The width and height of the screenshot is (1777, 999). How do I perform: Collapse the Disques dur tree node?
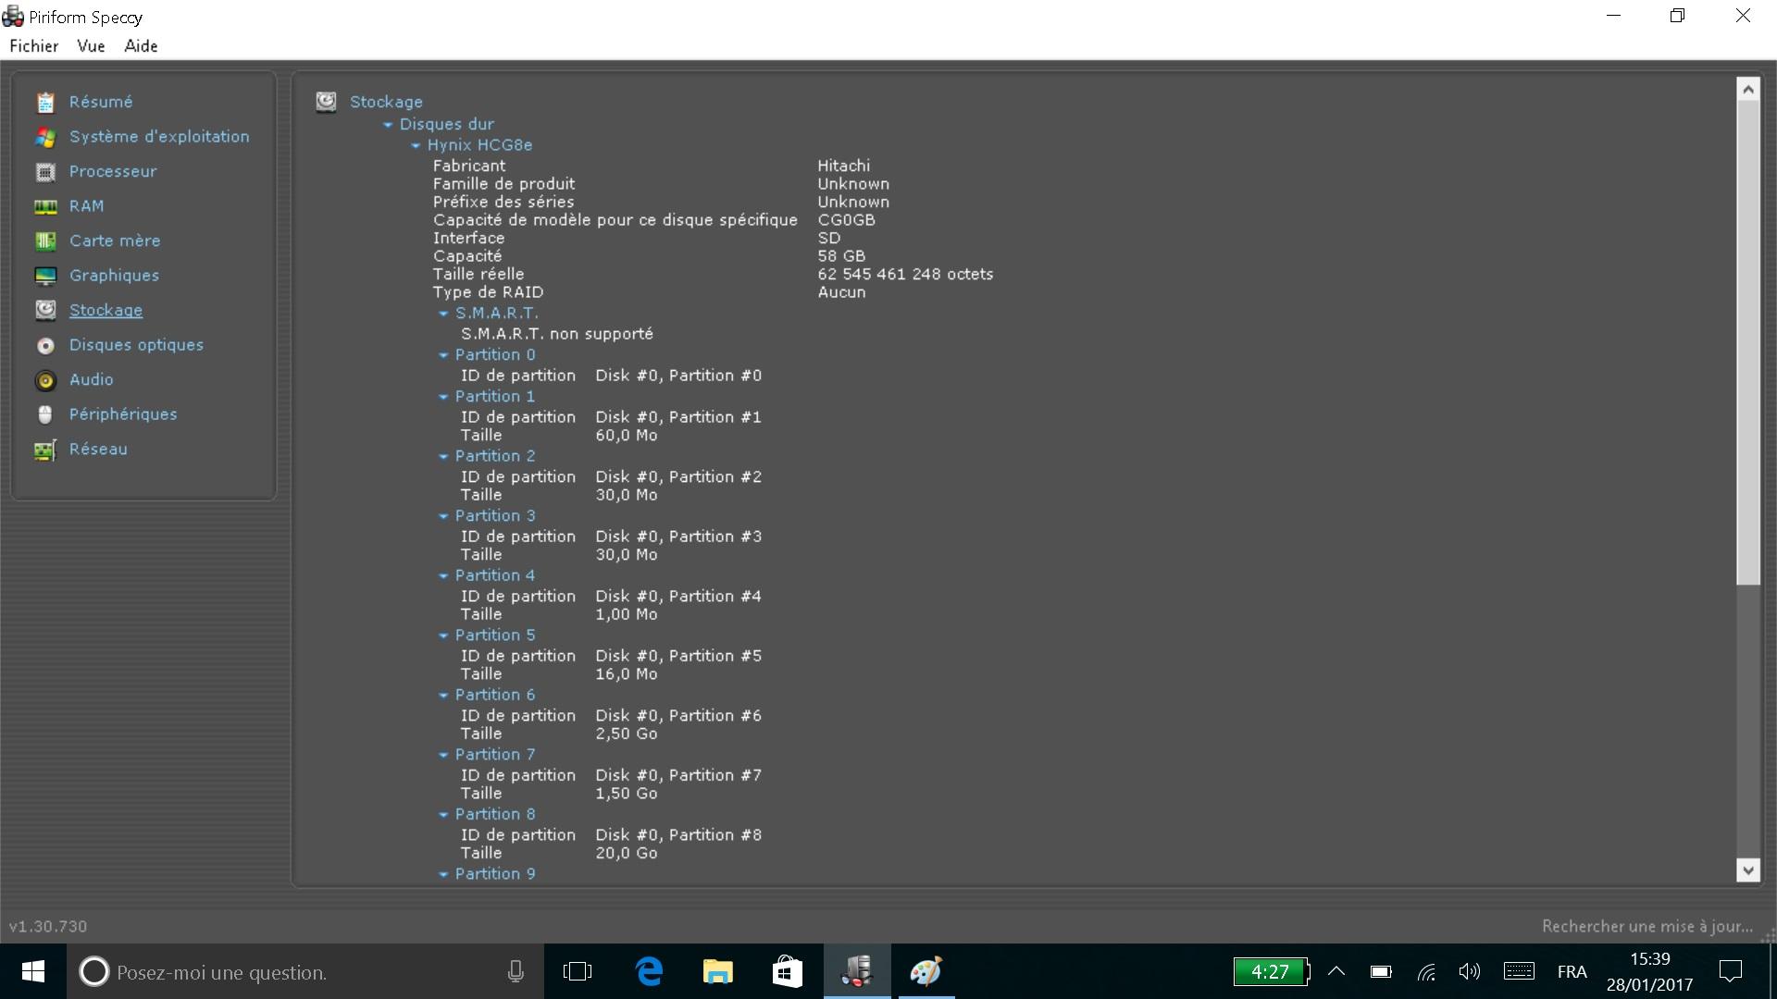coord(388,125)
